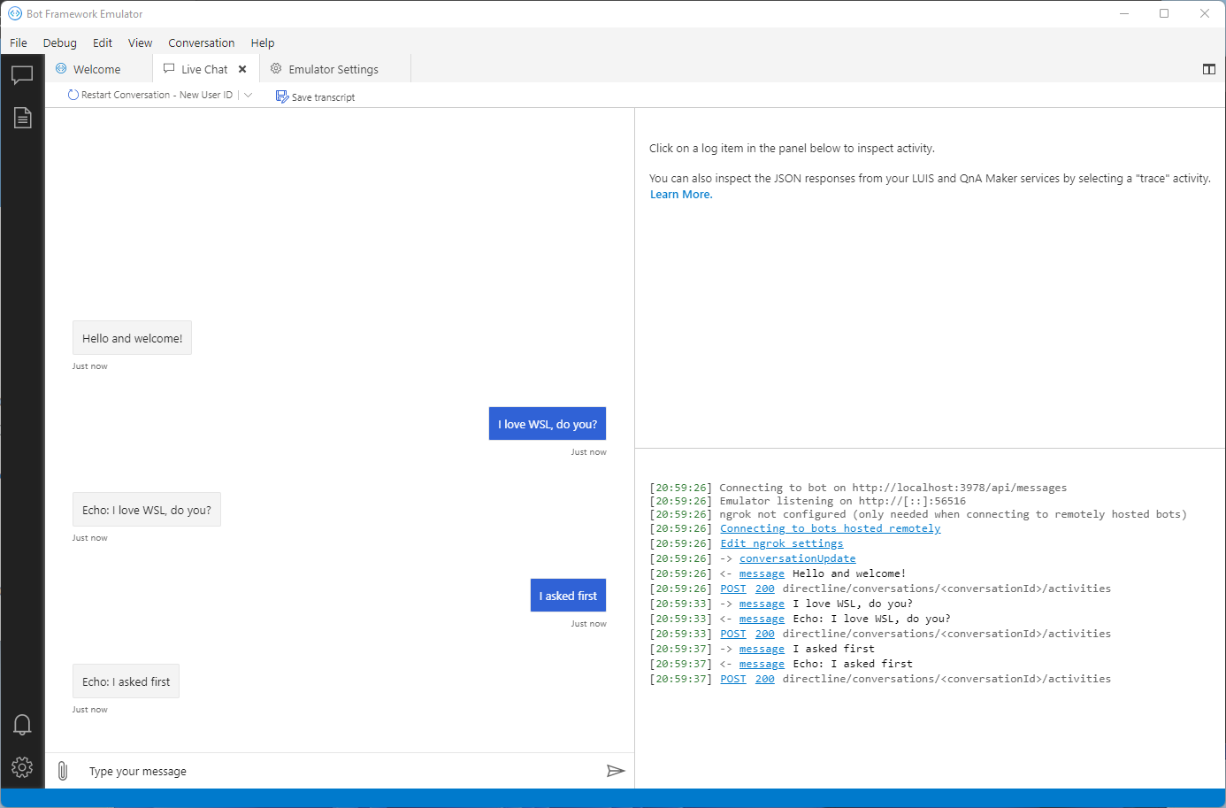
Task: Follow the Learn More link
Action: tap(681, 195)
